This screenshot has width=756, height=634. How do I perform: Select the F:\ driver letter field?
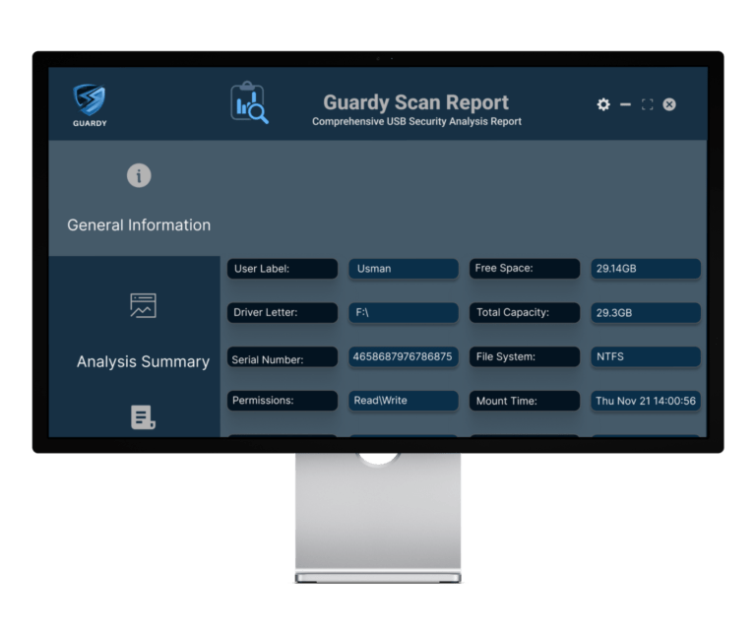coord(403,313)
